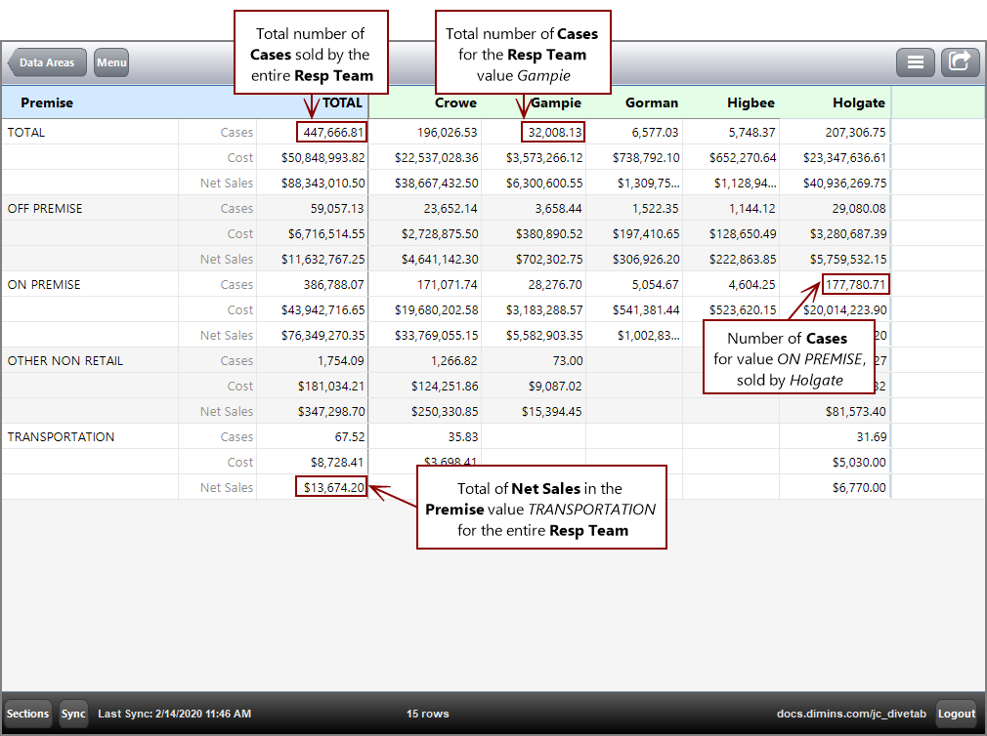Viewport: 987px width, 736px height.
Task: Open the Sections menu
Action: (27, 714)
